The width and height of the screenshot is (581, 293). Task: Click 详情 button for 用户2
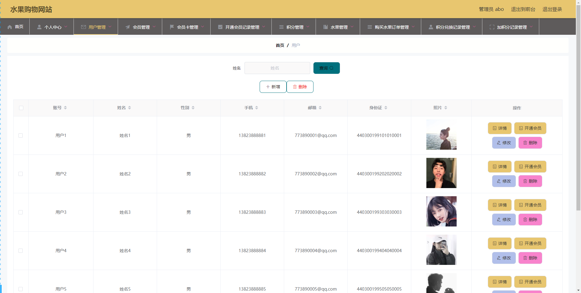coord(500,167)
